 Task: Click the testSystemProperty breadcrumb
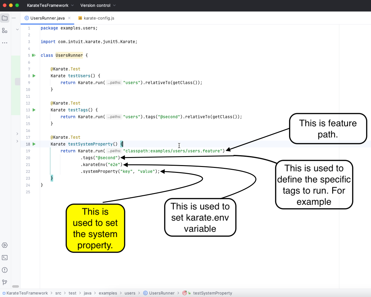point(212,293)
